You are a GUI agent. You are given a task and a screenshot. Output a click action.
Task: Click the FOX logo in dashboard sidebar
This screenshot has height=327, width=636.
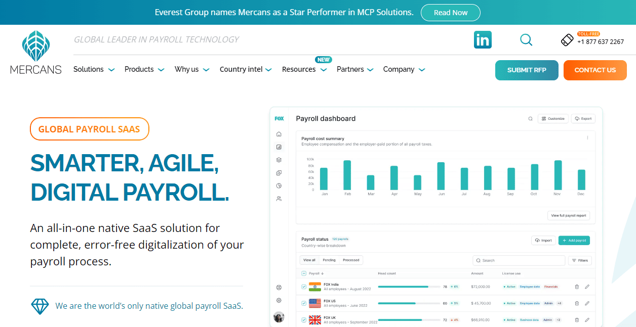tap(279, 119)
